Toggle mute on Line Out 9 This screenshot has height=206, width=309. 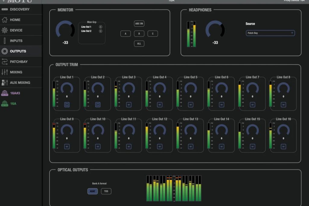pos(67,146)
